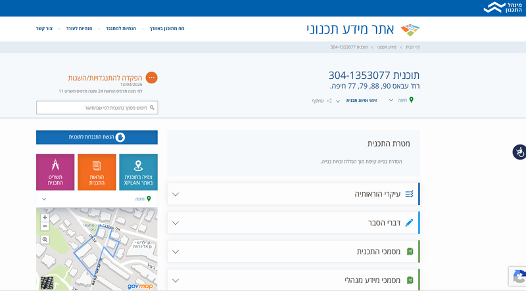Click the map zoom out minus button

tap(45, 226)
